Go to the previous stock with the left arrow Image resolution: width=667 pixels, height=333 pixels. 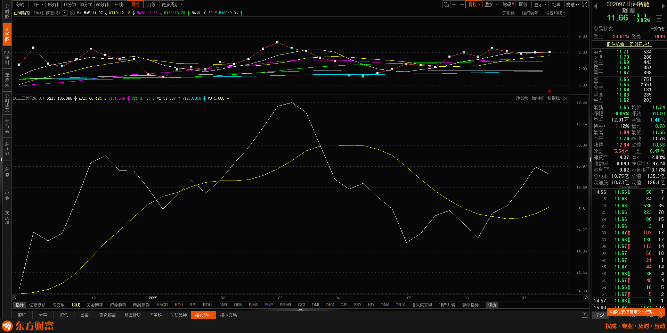click(x=595, y=6)
